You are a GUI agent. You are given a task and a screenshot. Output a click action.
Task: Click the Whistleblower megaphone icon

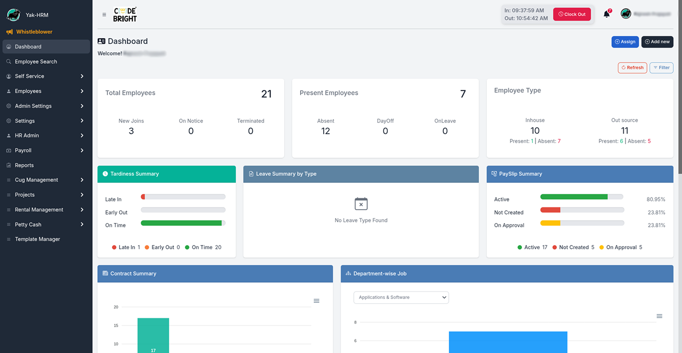click(x=9, y=32)
